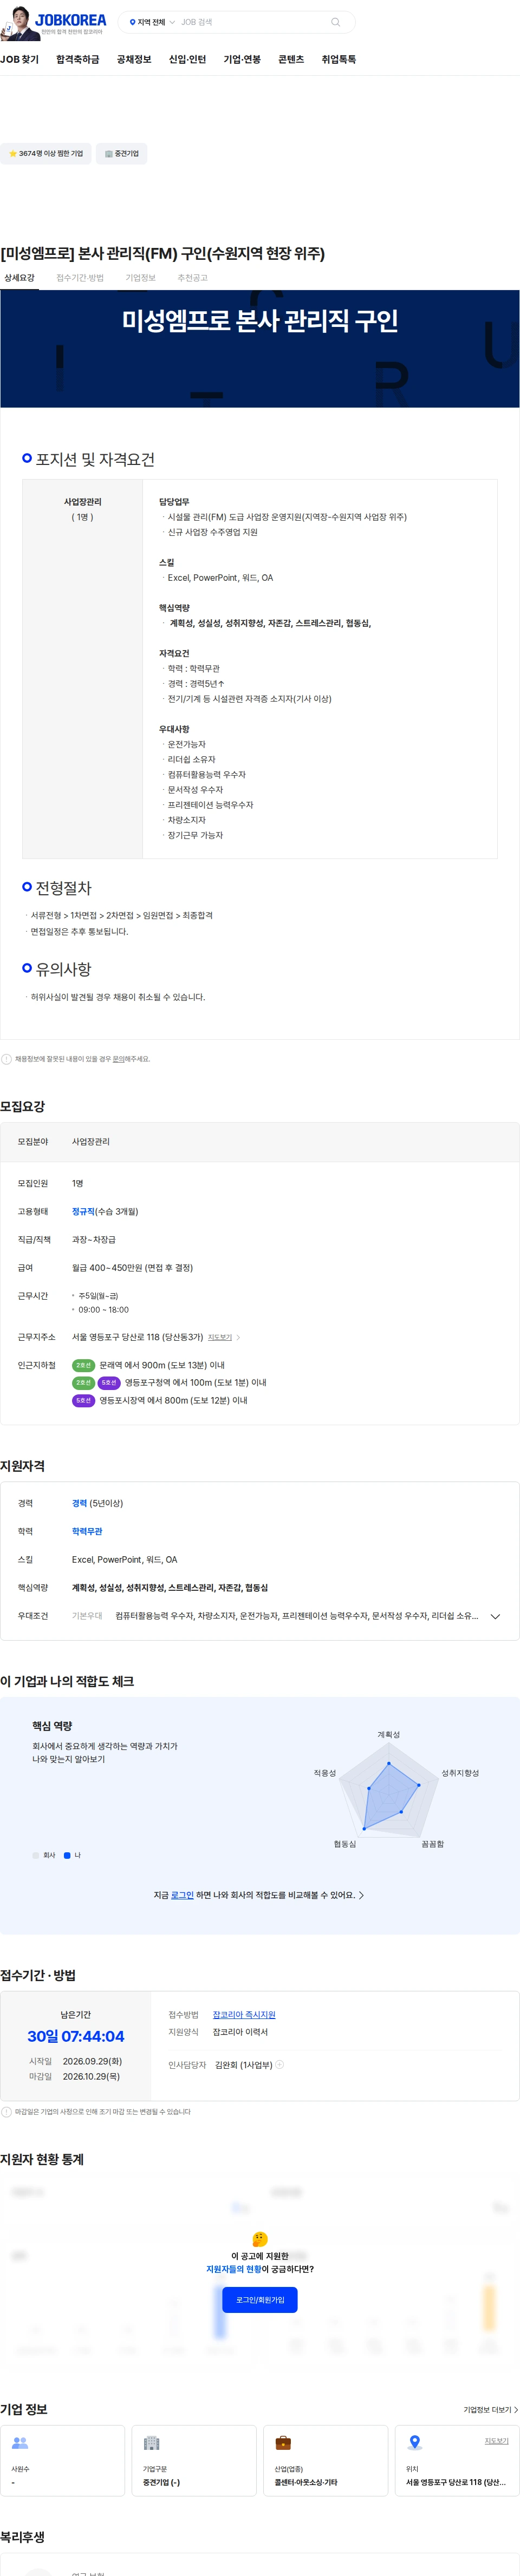Click the 로그인 link in 적합도 section
The width and height of the screenshot is (520, 2576).
coord(182,1895)
